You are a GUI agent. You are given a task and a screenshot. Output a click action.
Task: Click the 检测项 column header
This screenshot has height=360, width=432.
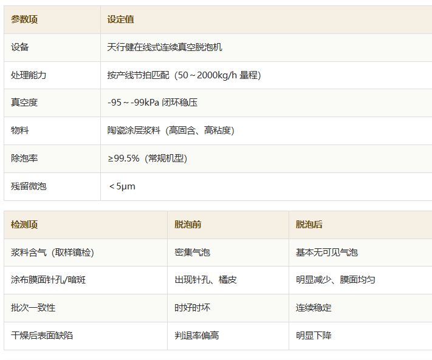[24, 225]
